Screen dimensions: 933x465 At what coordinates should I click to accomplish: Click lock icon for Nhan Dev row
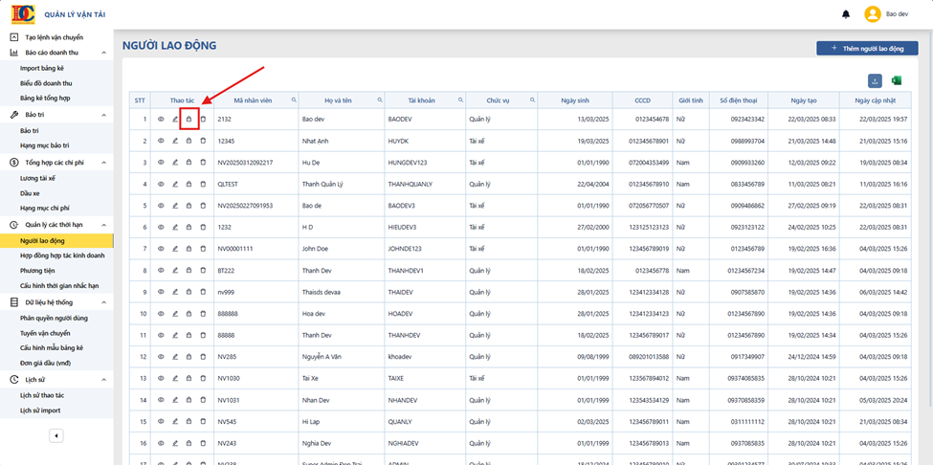click(189, 400)
